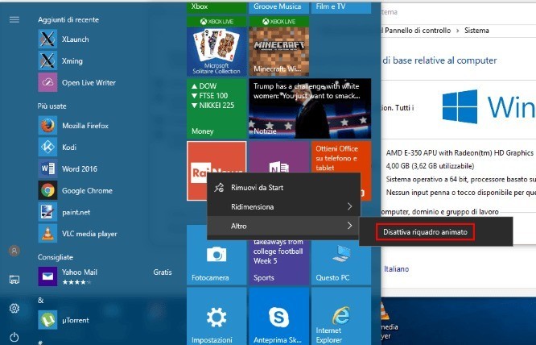The height and width of the screenshot is (345, 536).
Task: Select Rimuovi da Start in context menu
Action: click(x=284, y=187)
